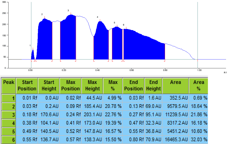Click the Start Position column header
This screenshot has height=144, width=228.
(x=27, y=86)
